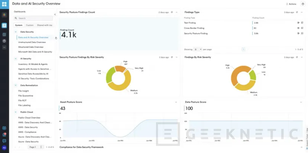Open AWS - Compliance dashboard
The image size is (308, 153).
pyautogui.click(x=27, y=132)
